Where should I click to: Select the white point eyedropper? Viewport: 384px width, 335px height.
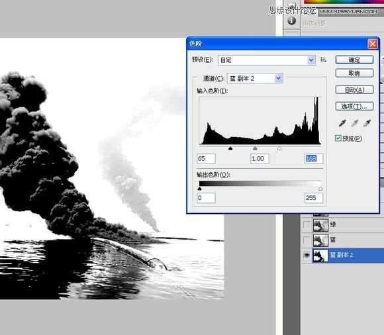tap(367, 123)
